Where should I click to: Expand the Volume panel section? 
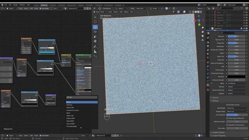pos(215,98)
